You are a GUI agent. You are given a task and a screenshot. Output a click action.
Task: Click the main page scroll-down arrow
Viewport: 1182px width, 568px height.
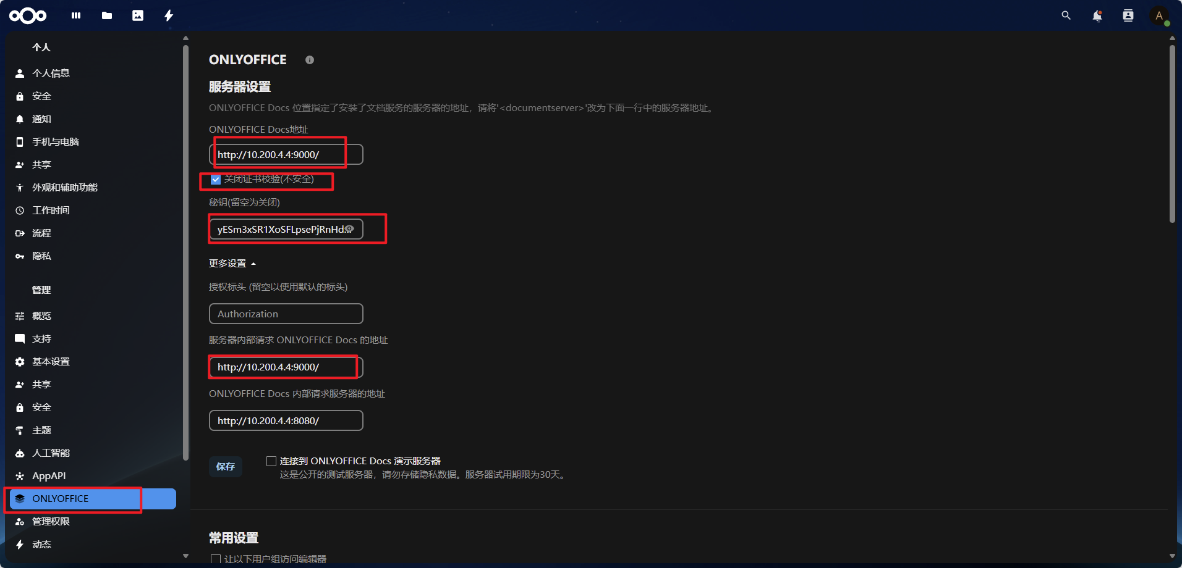tap(1172, 556)
